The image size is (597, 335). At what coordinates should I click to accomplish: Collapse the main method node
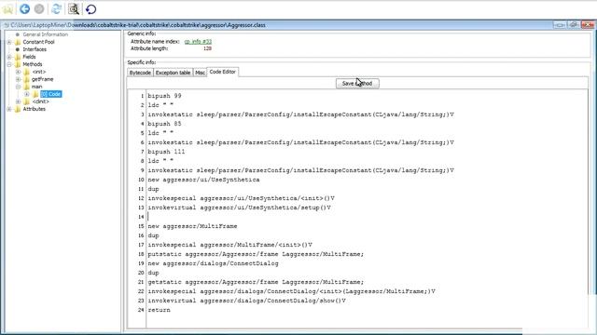18,87
